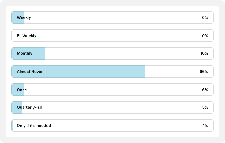Viewport: 225px width, 143px height.
Task: Choose the Quarterly-ish option
Action: tap(112, 108)
